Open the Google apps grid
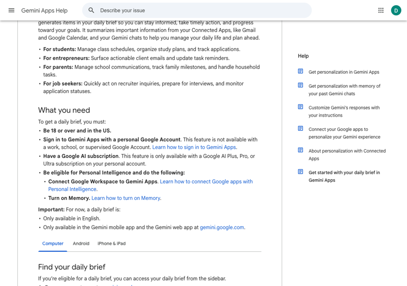407x286 pixels. click(381, 10)
